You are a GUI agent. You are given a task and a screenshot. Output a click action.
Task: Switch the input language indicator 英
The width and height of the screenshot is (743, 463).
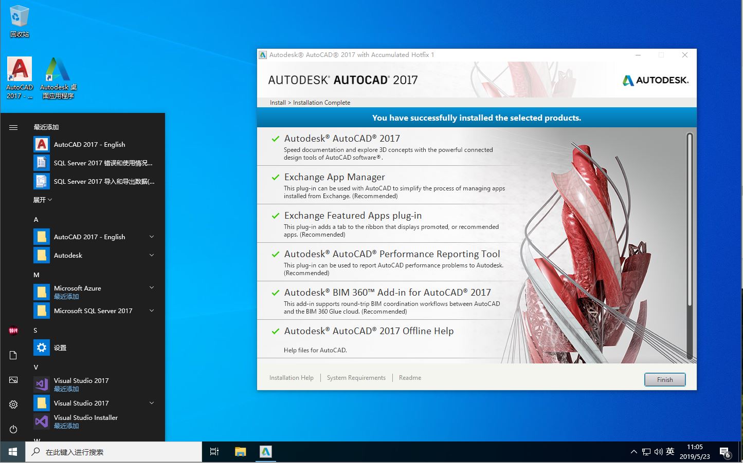click(x=670, y=452)
